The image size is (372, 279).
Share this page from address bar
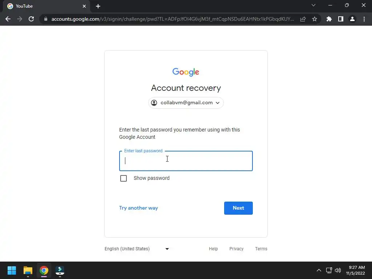(303, 19)
